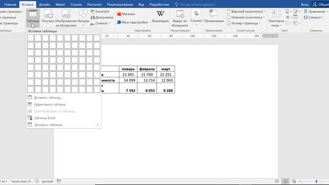This screenshot has height=185, width=329.
Task: Change the русский language setting
Action: tap(47, 181)
